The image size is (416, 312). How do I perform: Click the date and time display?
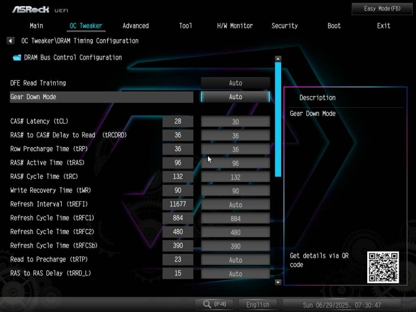342,305
